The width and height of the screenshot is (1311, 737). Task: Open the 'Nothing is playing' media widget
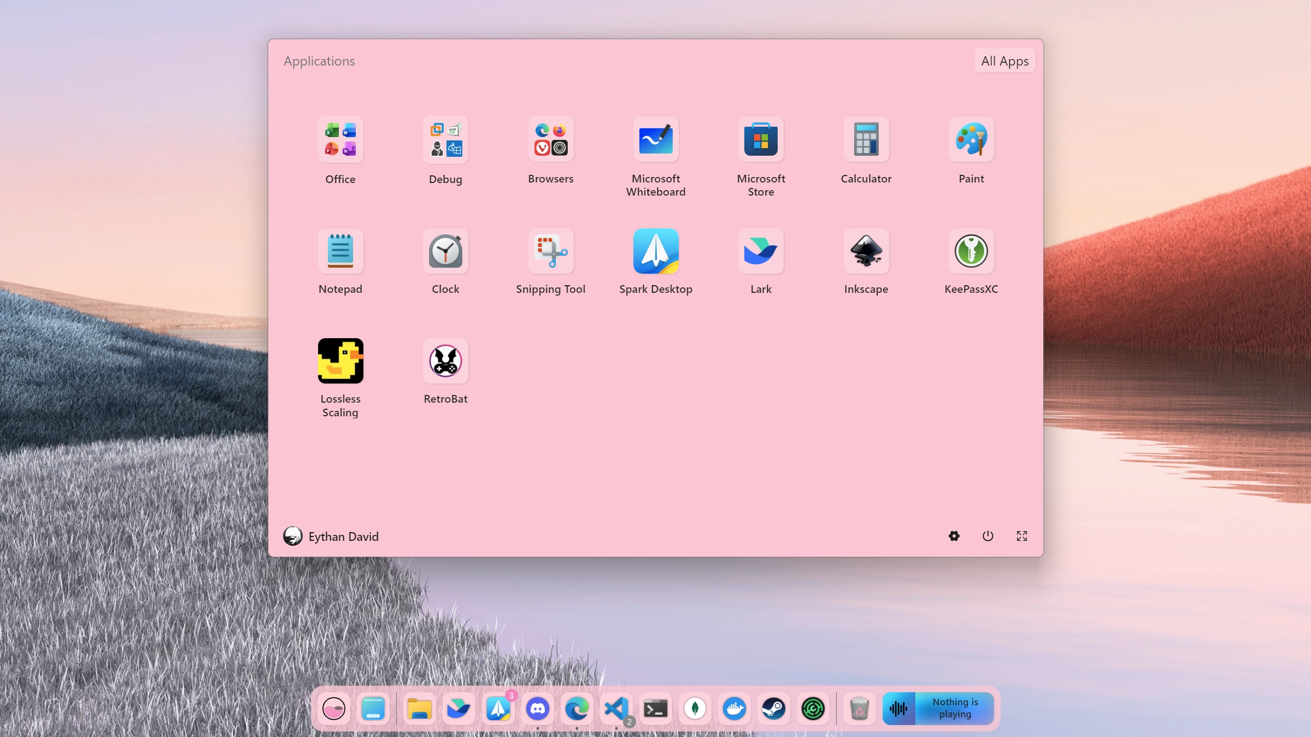pos(938,709)
